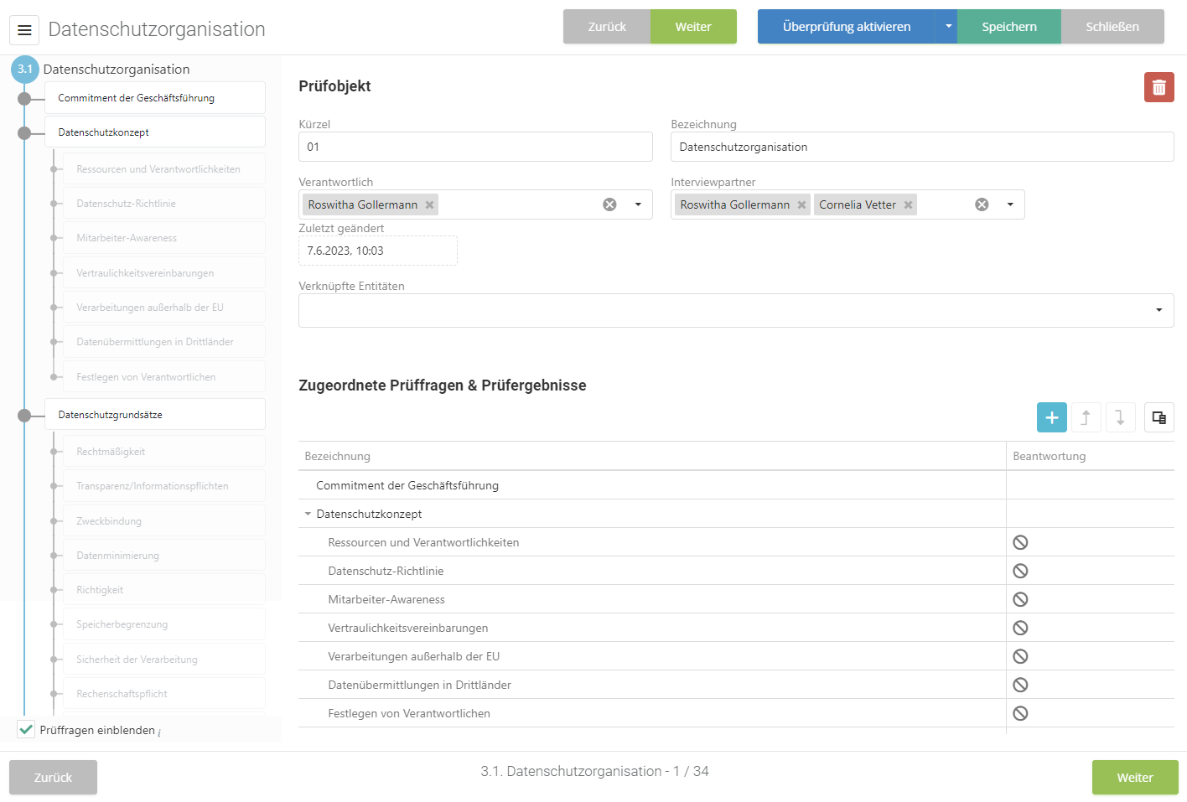Open the Überprüfung aktivieren split-button arrow

pos(948,27)
